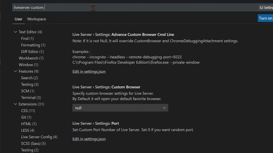Image resolution: width=273 pixels, height=153 pixels.
Task: Select Features (9) category
Action: [x=29, y=71]
